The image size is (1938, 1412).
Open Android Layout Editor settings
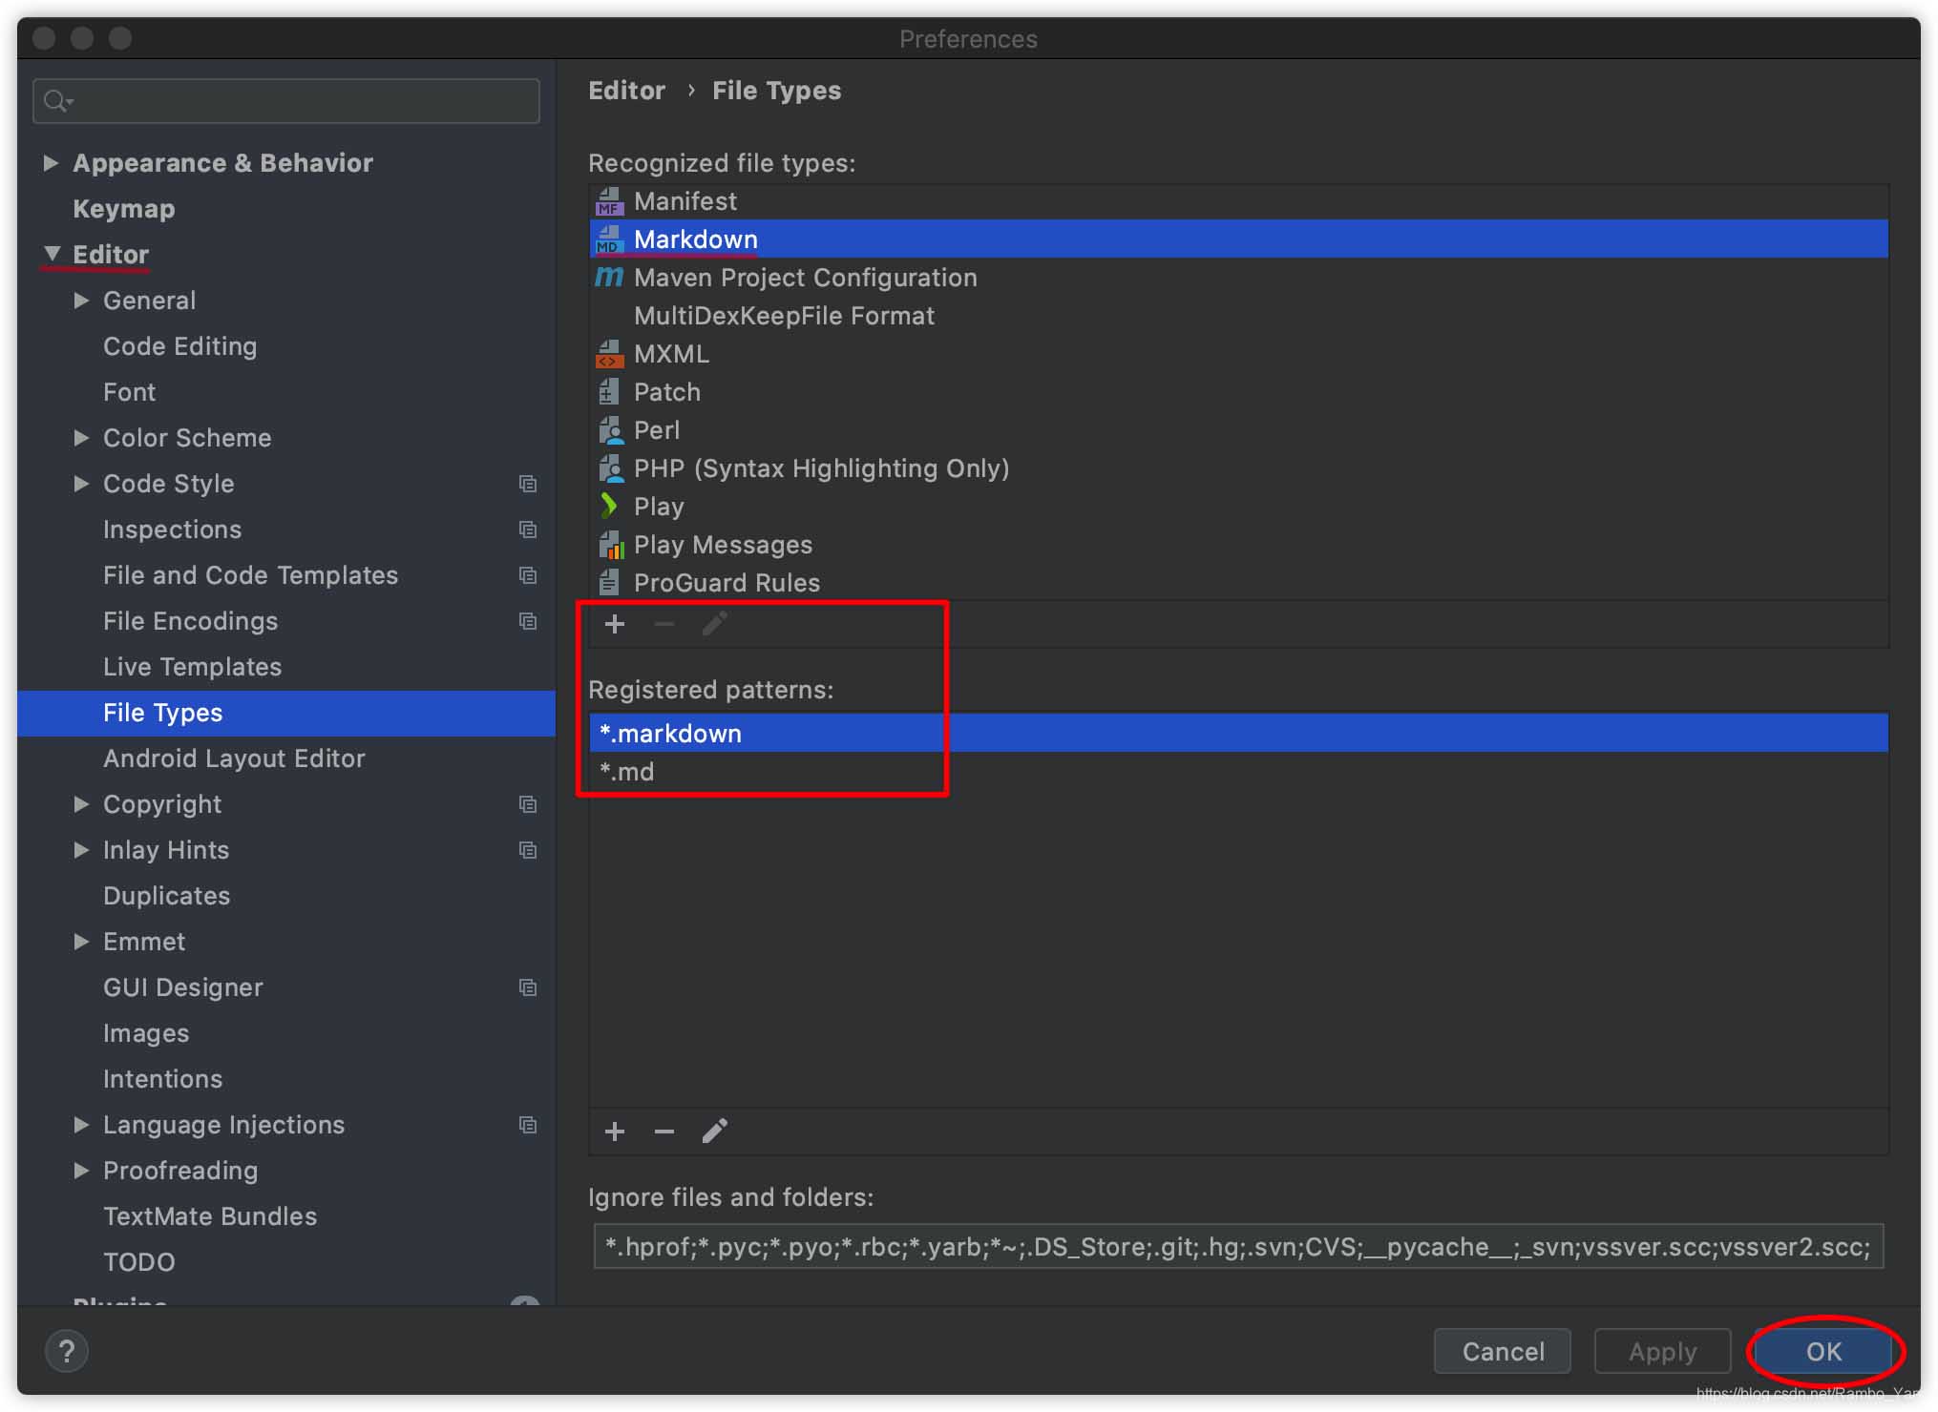pos(234,758)
